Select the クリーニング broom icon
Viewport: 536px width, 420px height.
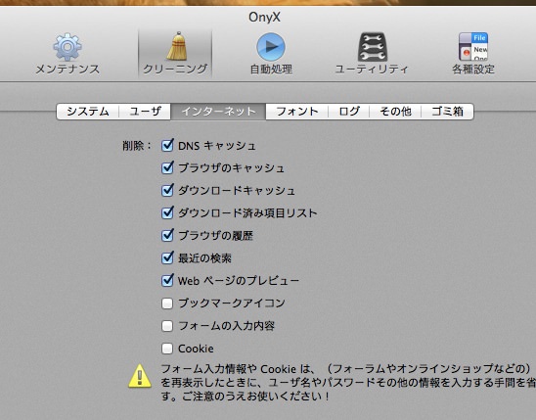pos(177,46)
